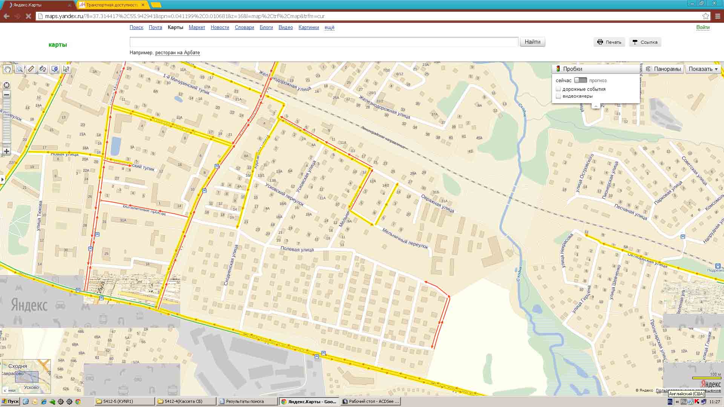Open taskbar window Результаты поиска
Image resolution: width=724 pixels, height=407 pixels.
pyautogui.click(x=247, y=401)
